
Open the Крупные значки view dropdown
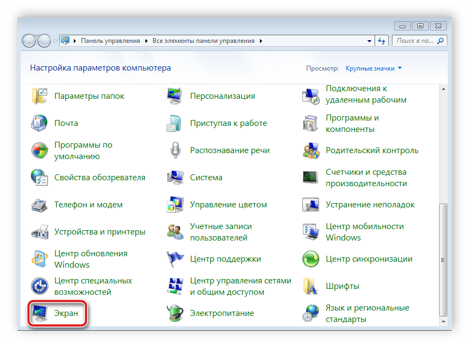coord(374,68)
